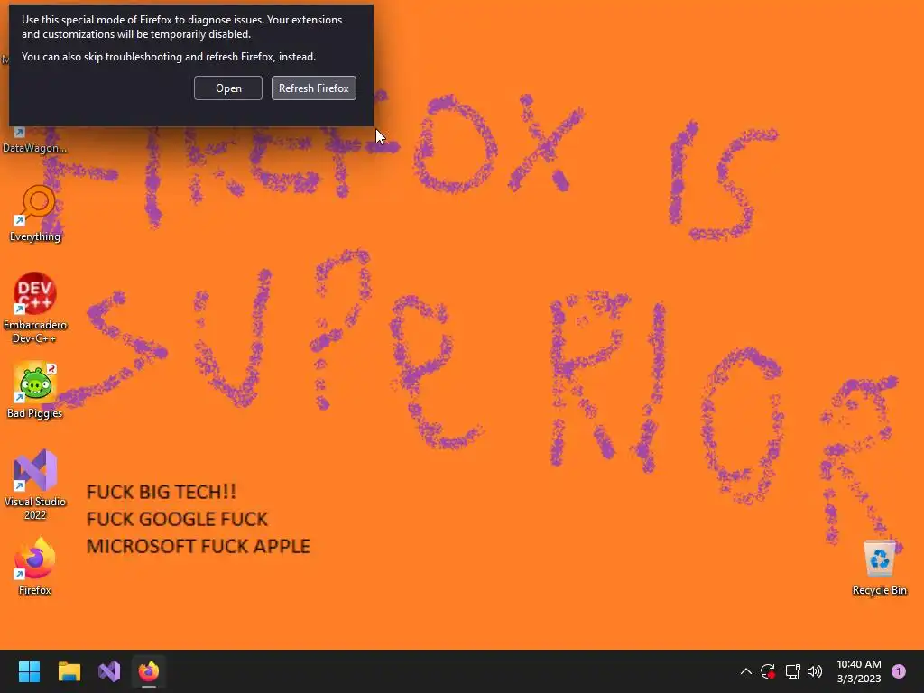Select the Recycle Bin desktop icon
This screenshot has height=693, width=924.
click(879, 568)
